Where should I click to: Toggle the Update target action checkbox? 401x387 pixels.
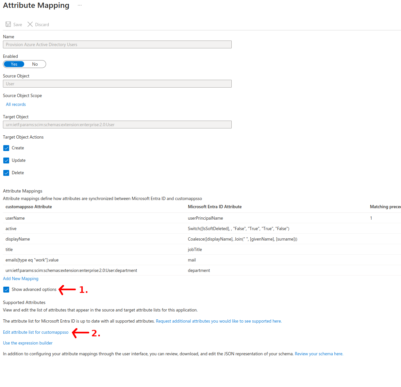pyautogui.click(x=6, y=160)
